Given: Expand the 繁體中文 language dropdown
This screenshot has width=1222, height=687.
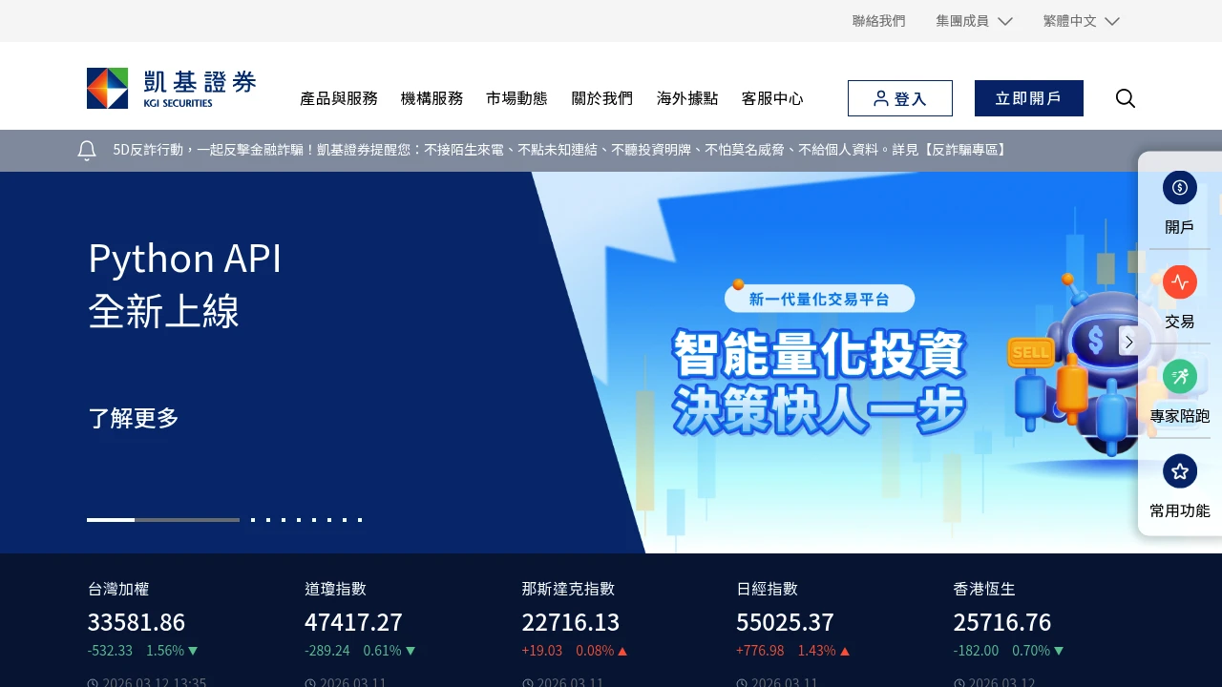Looking at the screenshot, I should click(x=1081, y=21).
